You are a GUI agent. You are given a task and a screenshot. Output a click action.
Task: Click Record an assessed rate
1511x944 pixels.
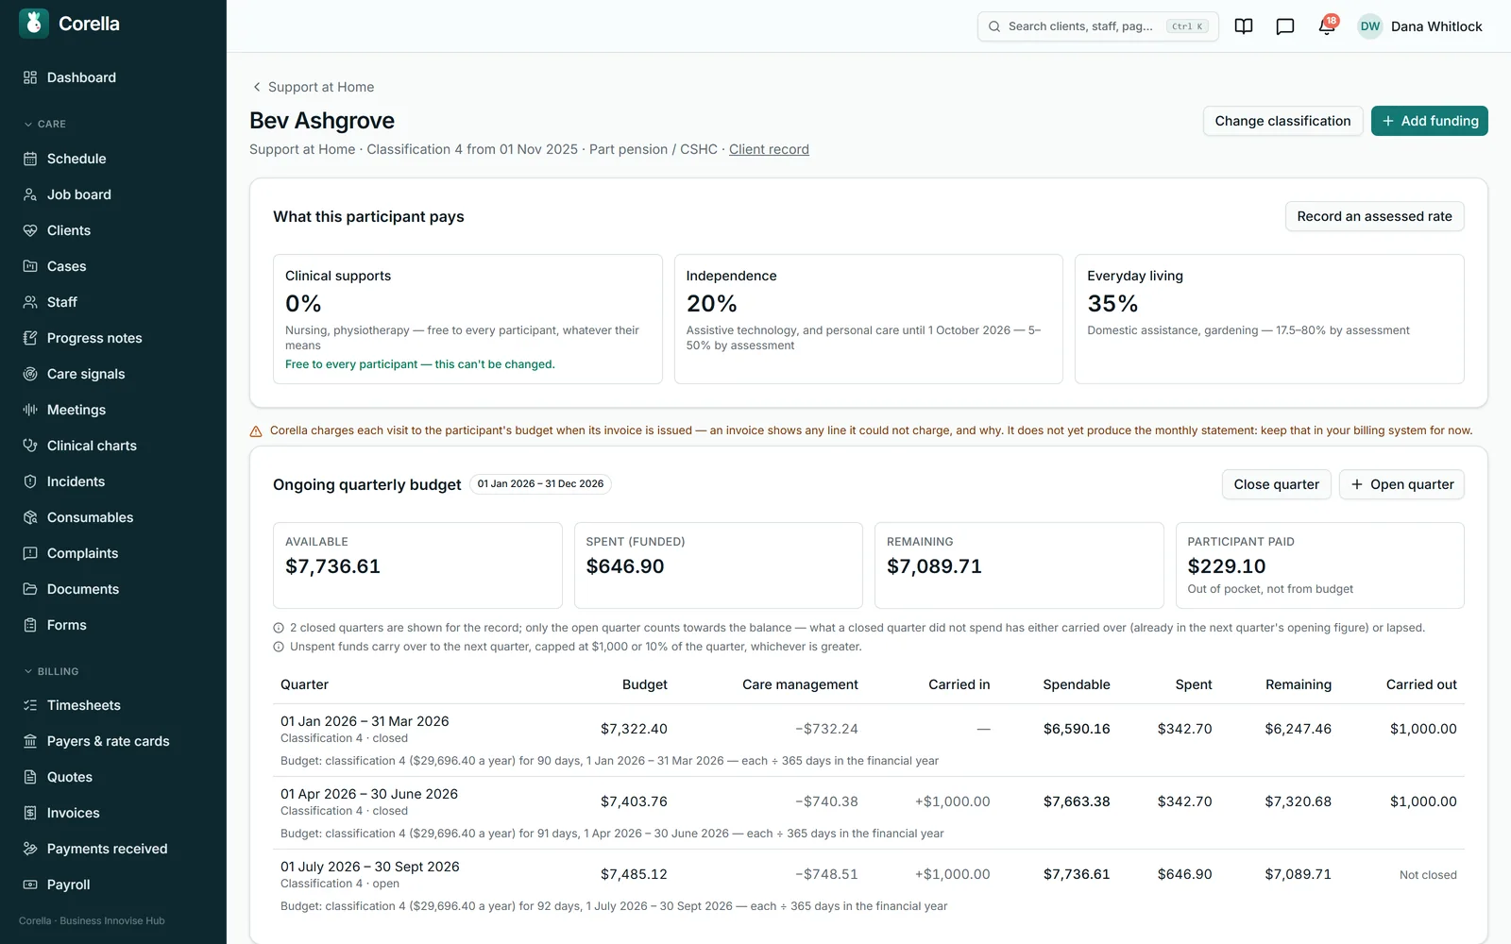[1374, 216]
